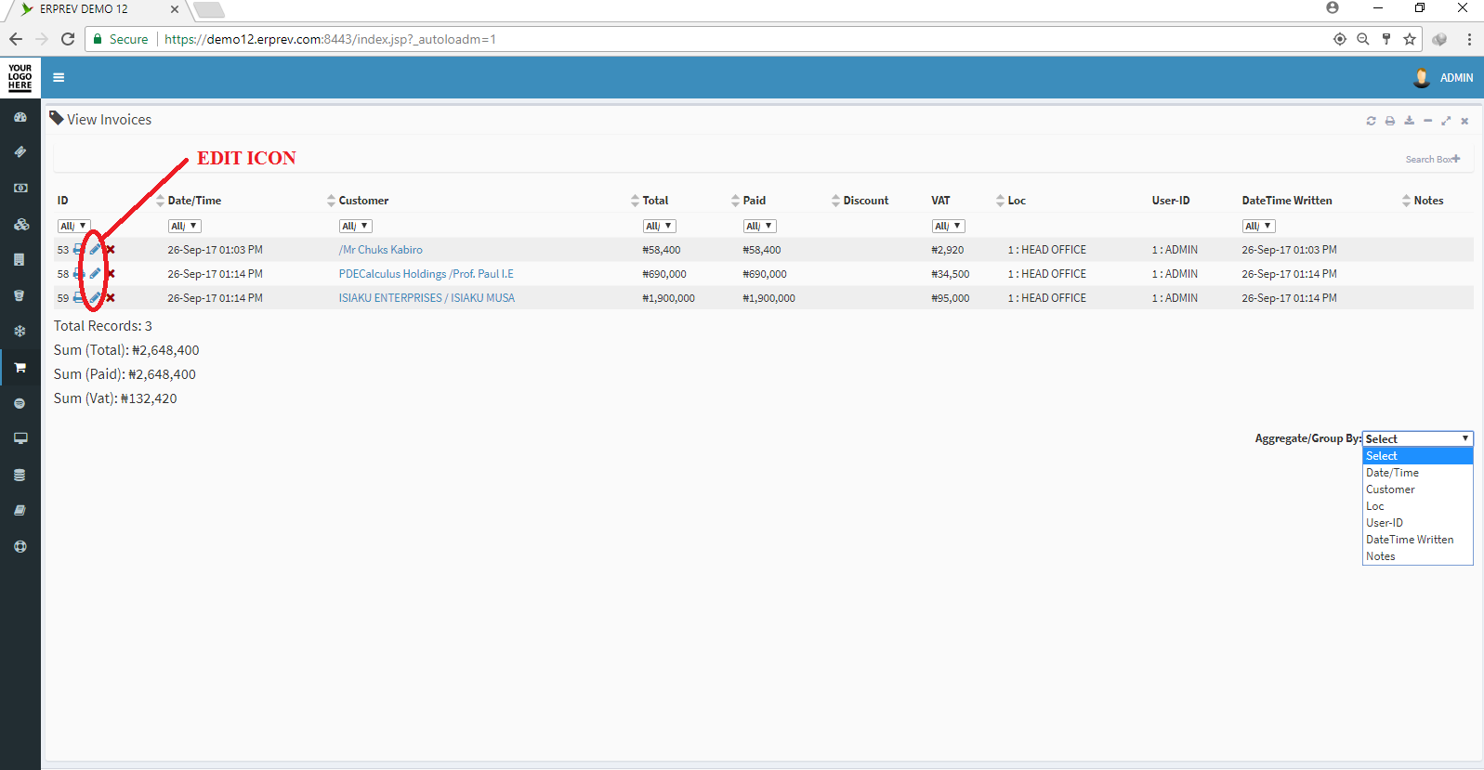Click YOUR LOGO HERE logo

pos(20,77)
